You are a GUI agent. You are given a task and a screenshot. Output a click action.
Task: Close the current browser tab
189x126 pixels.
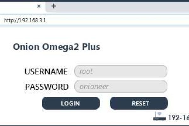39,6
